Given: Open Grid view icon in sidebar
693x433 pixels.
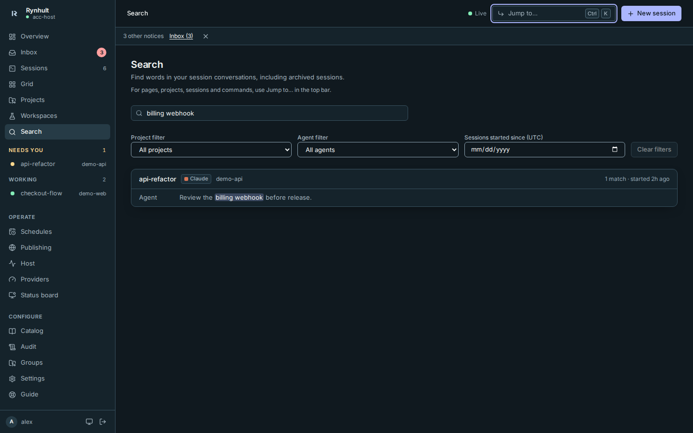Looking at the screenshot, I should click(13, 84).
